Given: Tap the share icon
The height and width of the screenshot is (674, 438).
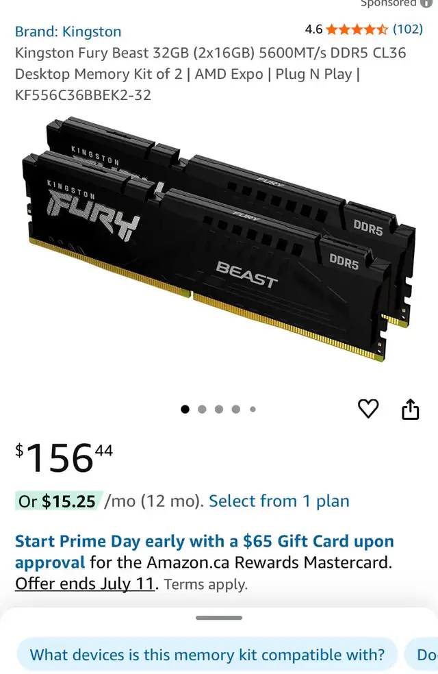Looking at the screenshot, I should pyautogui.click(x=410, y=409).
